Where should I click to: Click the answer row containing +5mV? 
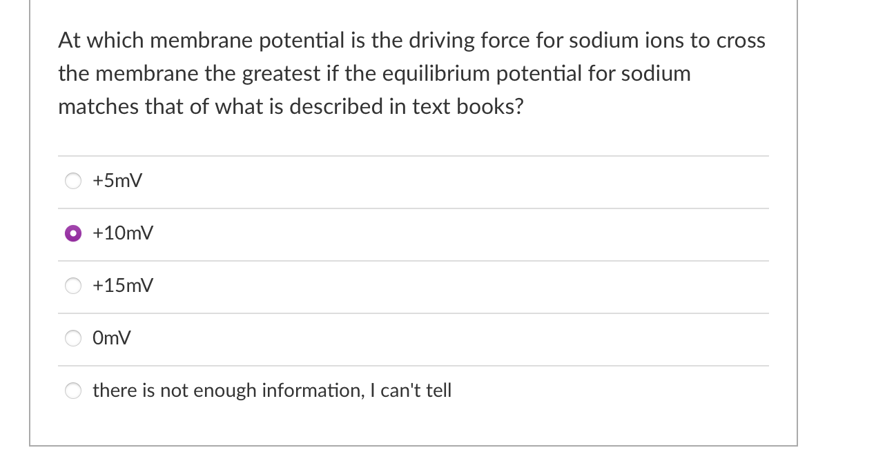click(x=414, y=181)
